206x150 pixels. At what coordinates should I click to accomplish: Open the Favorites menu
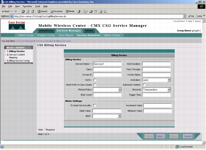(x=27, y=7)
